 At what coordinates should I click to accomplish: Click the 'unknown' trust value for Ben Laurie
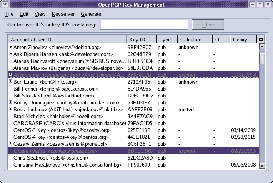188,82
